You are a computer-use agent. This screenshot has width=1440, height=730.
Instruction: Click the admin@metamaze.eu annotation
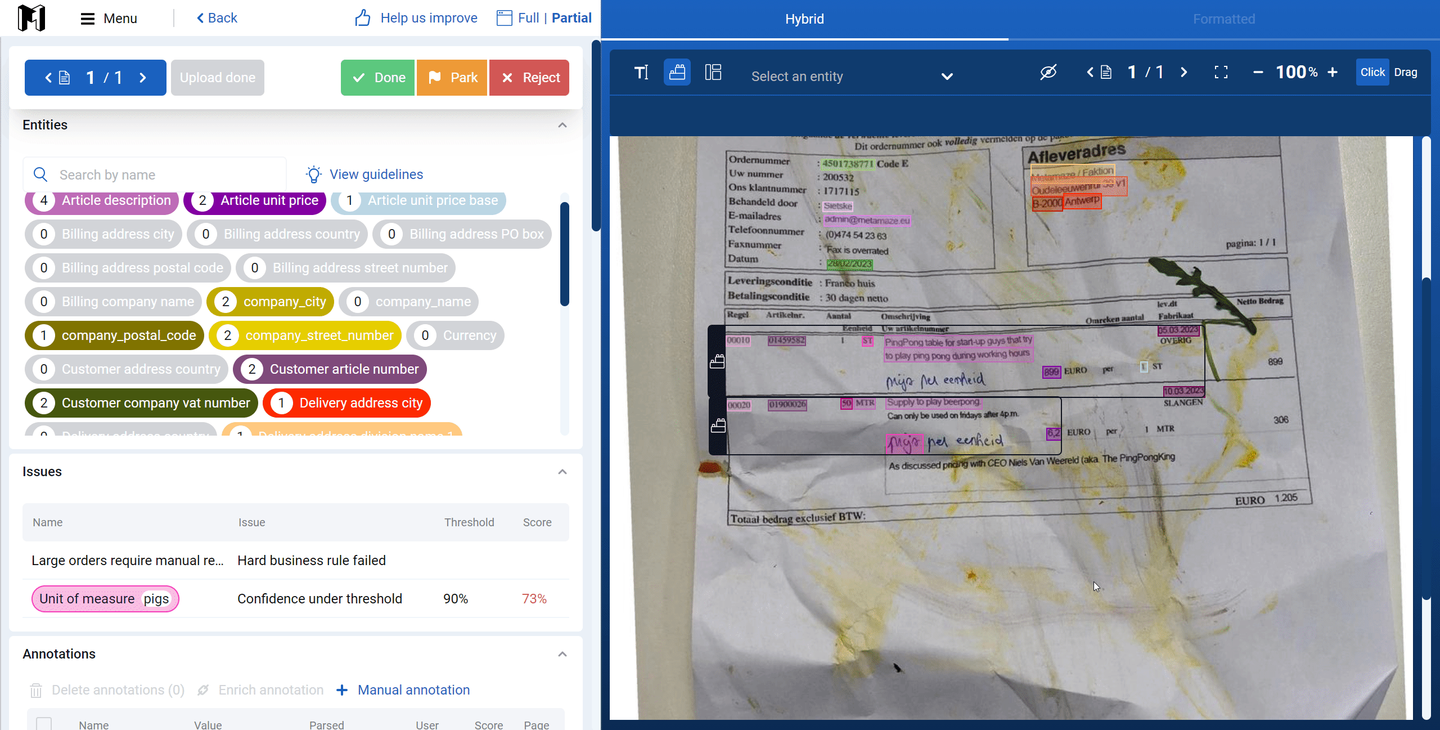click(x=867, y=220)
